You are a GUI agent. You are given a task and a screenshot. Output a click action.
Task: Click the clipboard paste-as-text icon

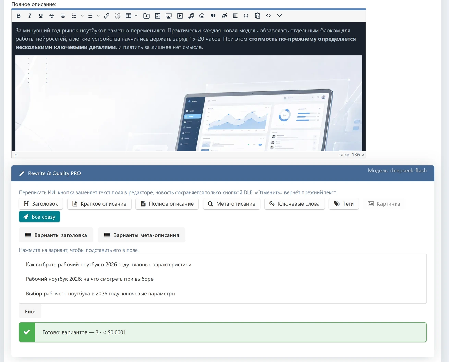click(257, 16)
